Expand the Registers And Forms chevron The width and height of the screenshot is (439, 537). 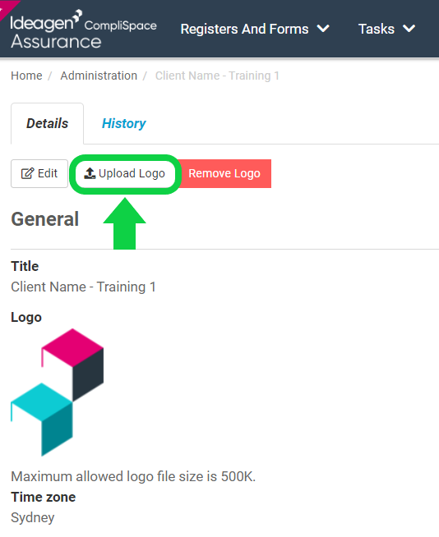coord(323,29)
